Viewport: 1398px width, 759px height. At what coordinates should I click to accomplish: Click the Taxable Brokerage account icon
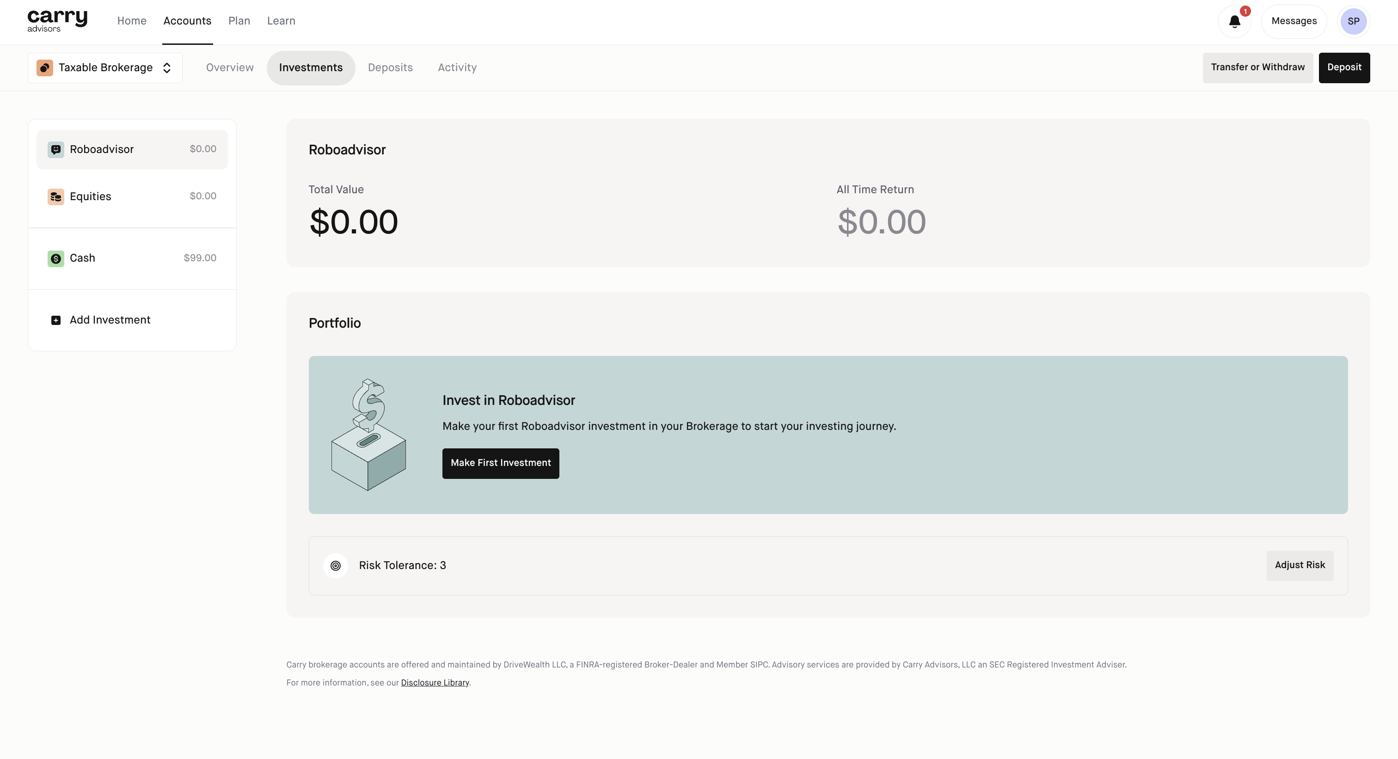[44, 68]
